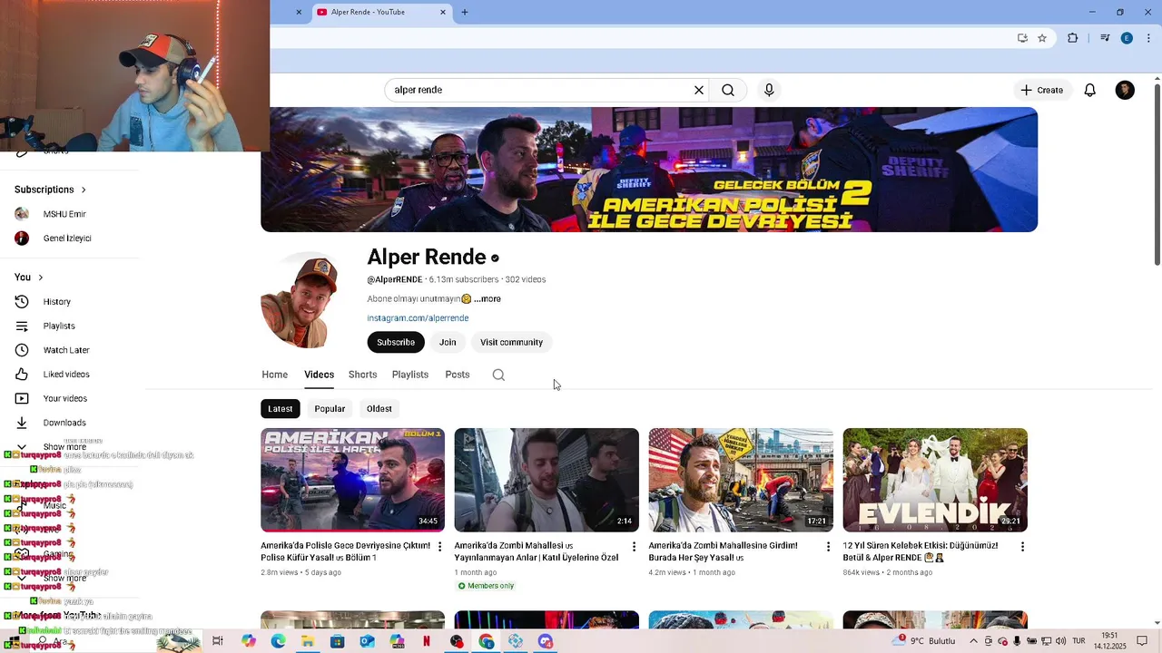The image size is (1162, 653).
Task: Open instagram.com/alperrende link
Action: pyautogui.click(x=418, y=318)
